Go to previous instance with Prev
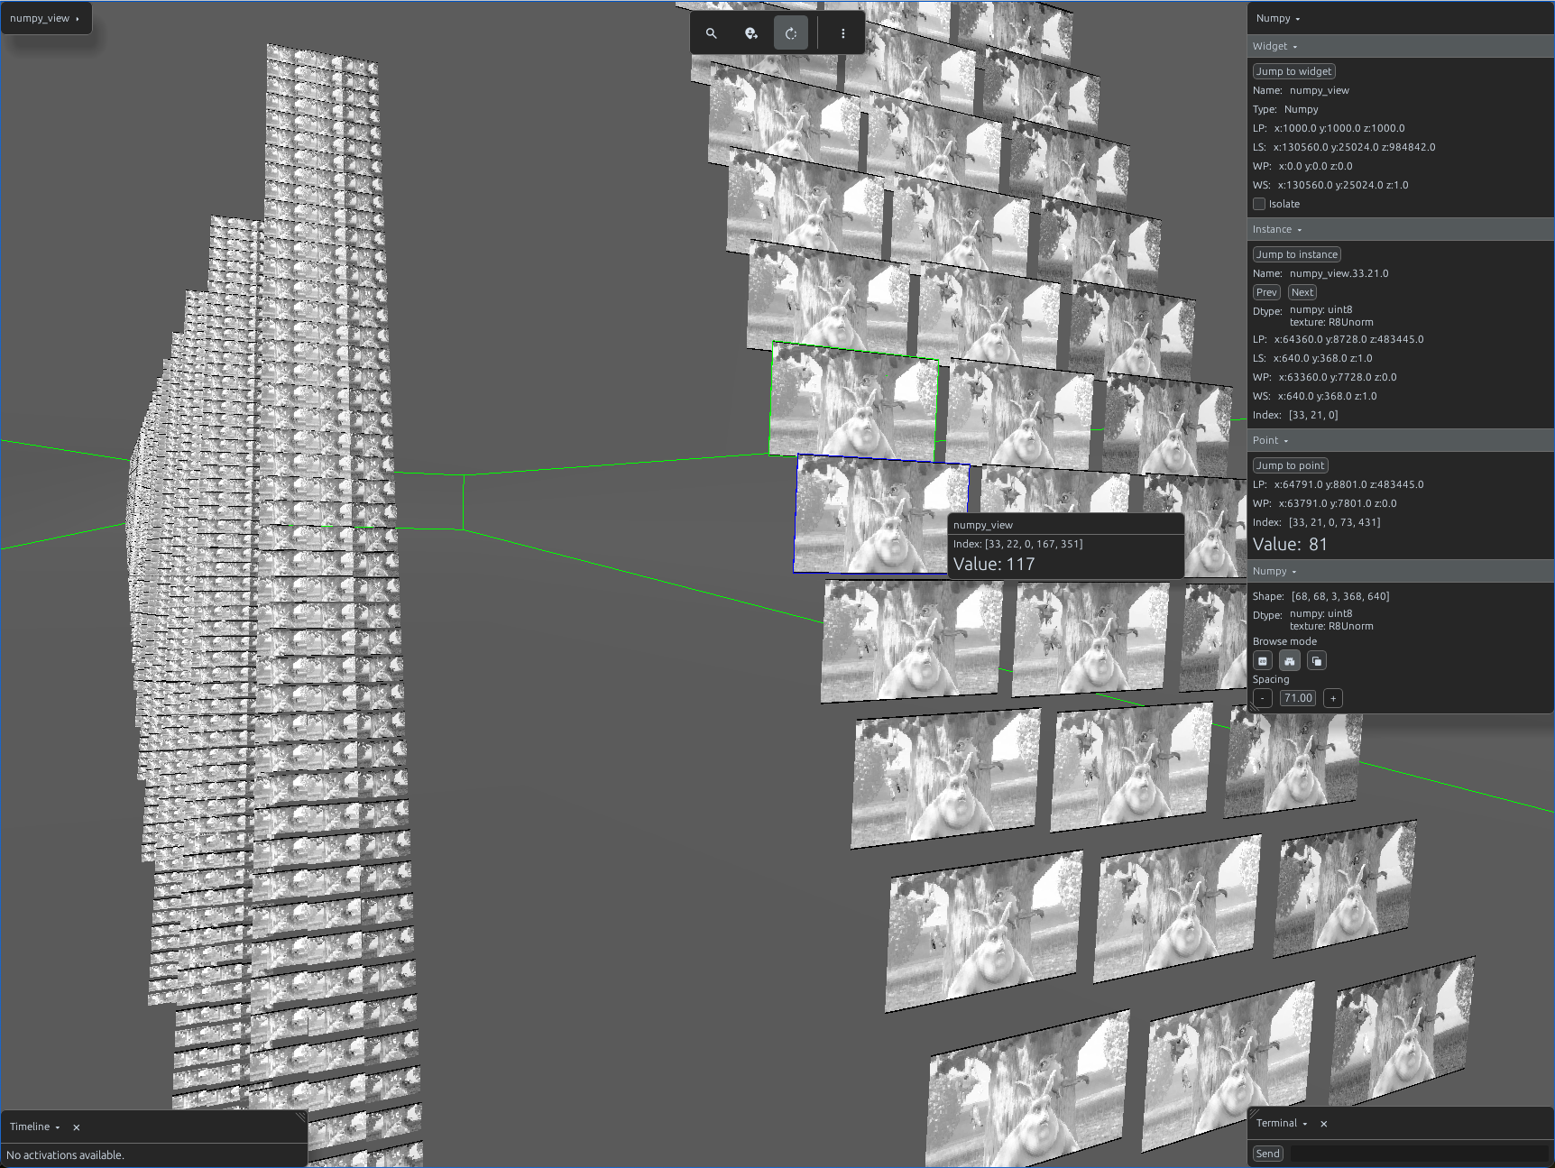Image resolution: width=1555 pixels, height=1168 pixels. (1266, 292)
